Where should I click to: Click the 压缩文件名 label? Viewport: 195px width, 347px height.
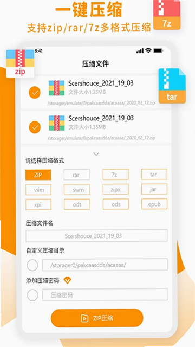pyautogui.click(x=40, y=223)
